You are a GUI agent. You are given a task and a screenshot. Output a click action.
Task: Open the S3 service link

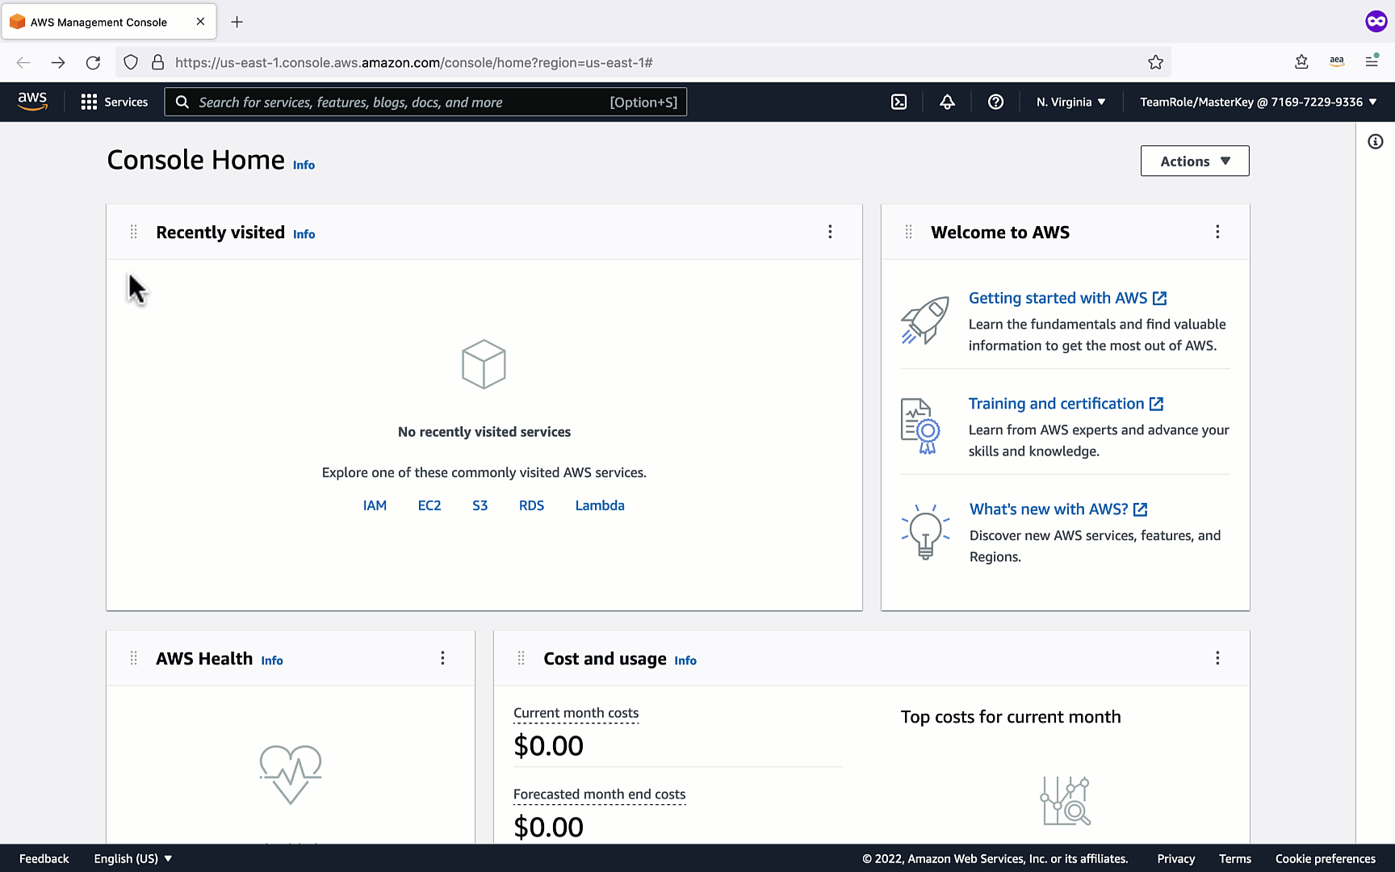480,505
